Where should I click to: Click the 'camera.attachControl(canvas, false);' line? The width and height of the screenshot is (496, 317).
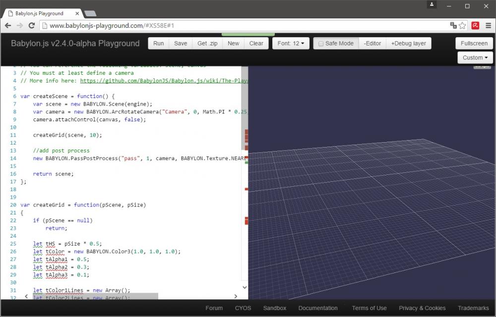click(x=89, y=120)
